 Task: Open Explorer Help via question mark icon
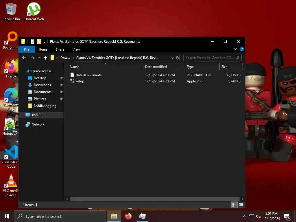click(242, 49)
